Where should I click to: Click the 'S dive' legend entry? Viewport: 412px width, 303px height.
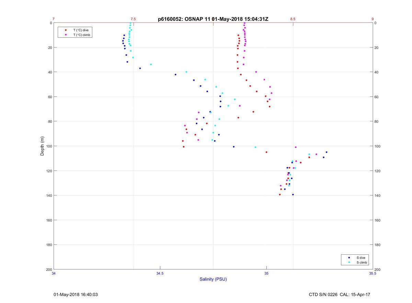[361, 257]
